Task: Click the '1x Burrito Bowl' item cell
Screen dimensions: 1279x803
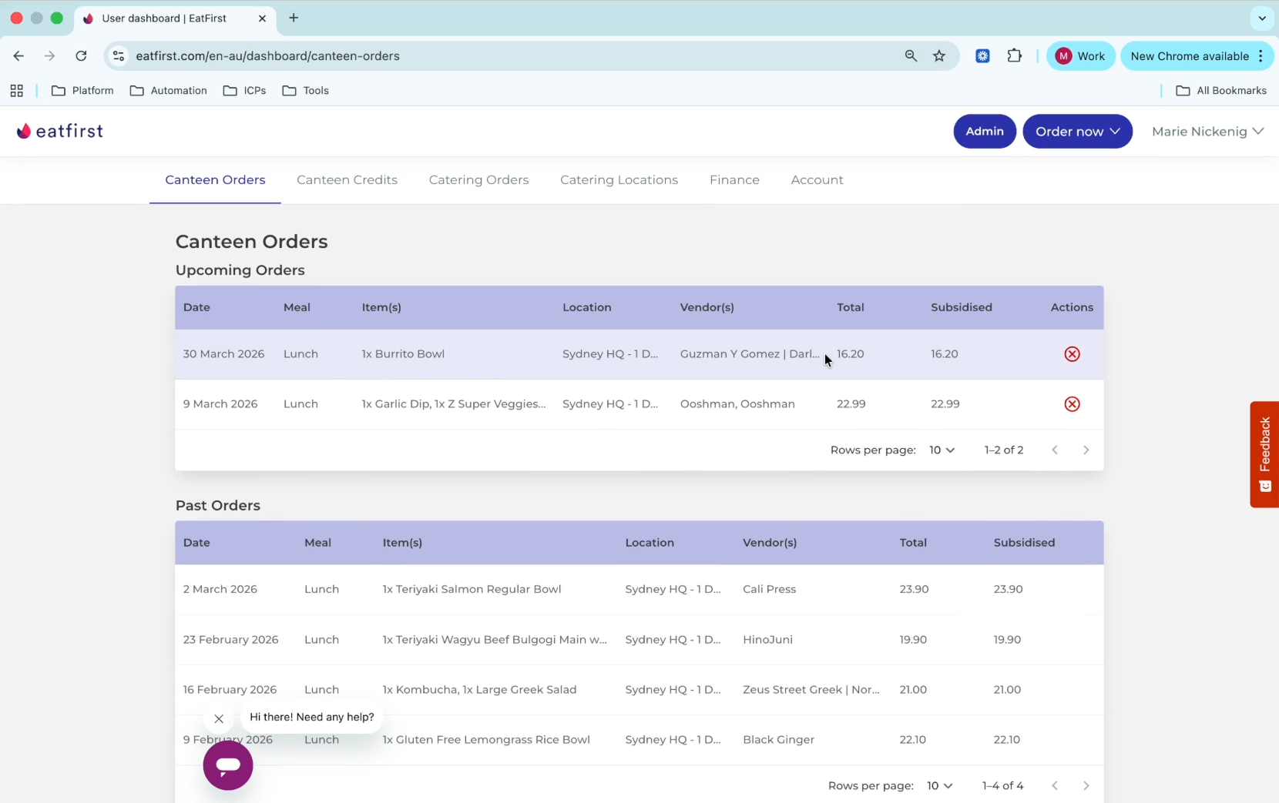Action: coord(403,354)
